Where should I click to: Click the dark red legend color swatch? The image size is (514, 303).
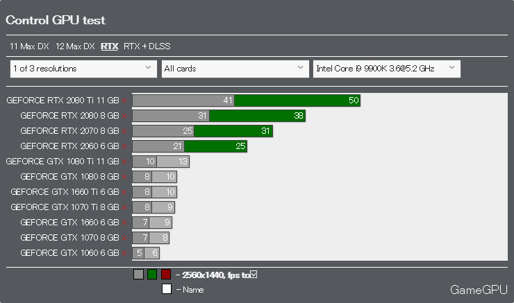[x=166, y=274]
